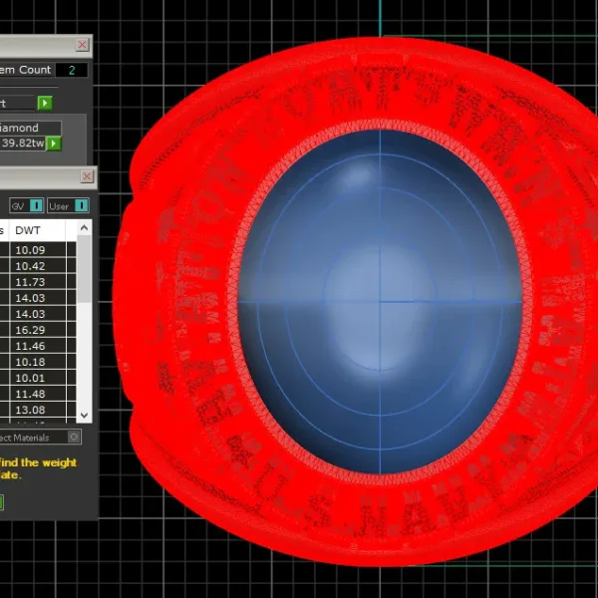Click the Diamond material field
The height and width of the screenshot is (598, 598).
pyautogui.click(x=31, y=128)
